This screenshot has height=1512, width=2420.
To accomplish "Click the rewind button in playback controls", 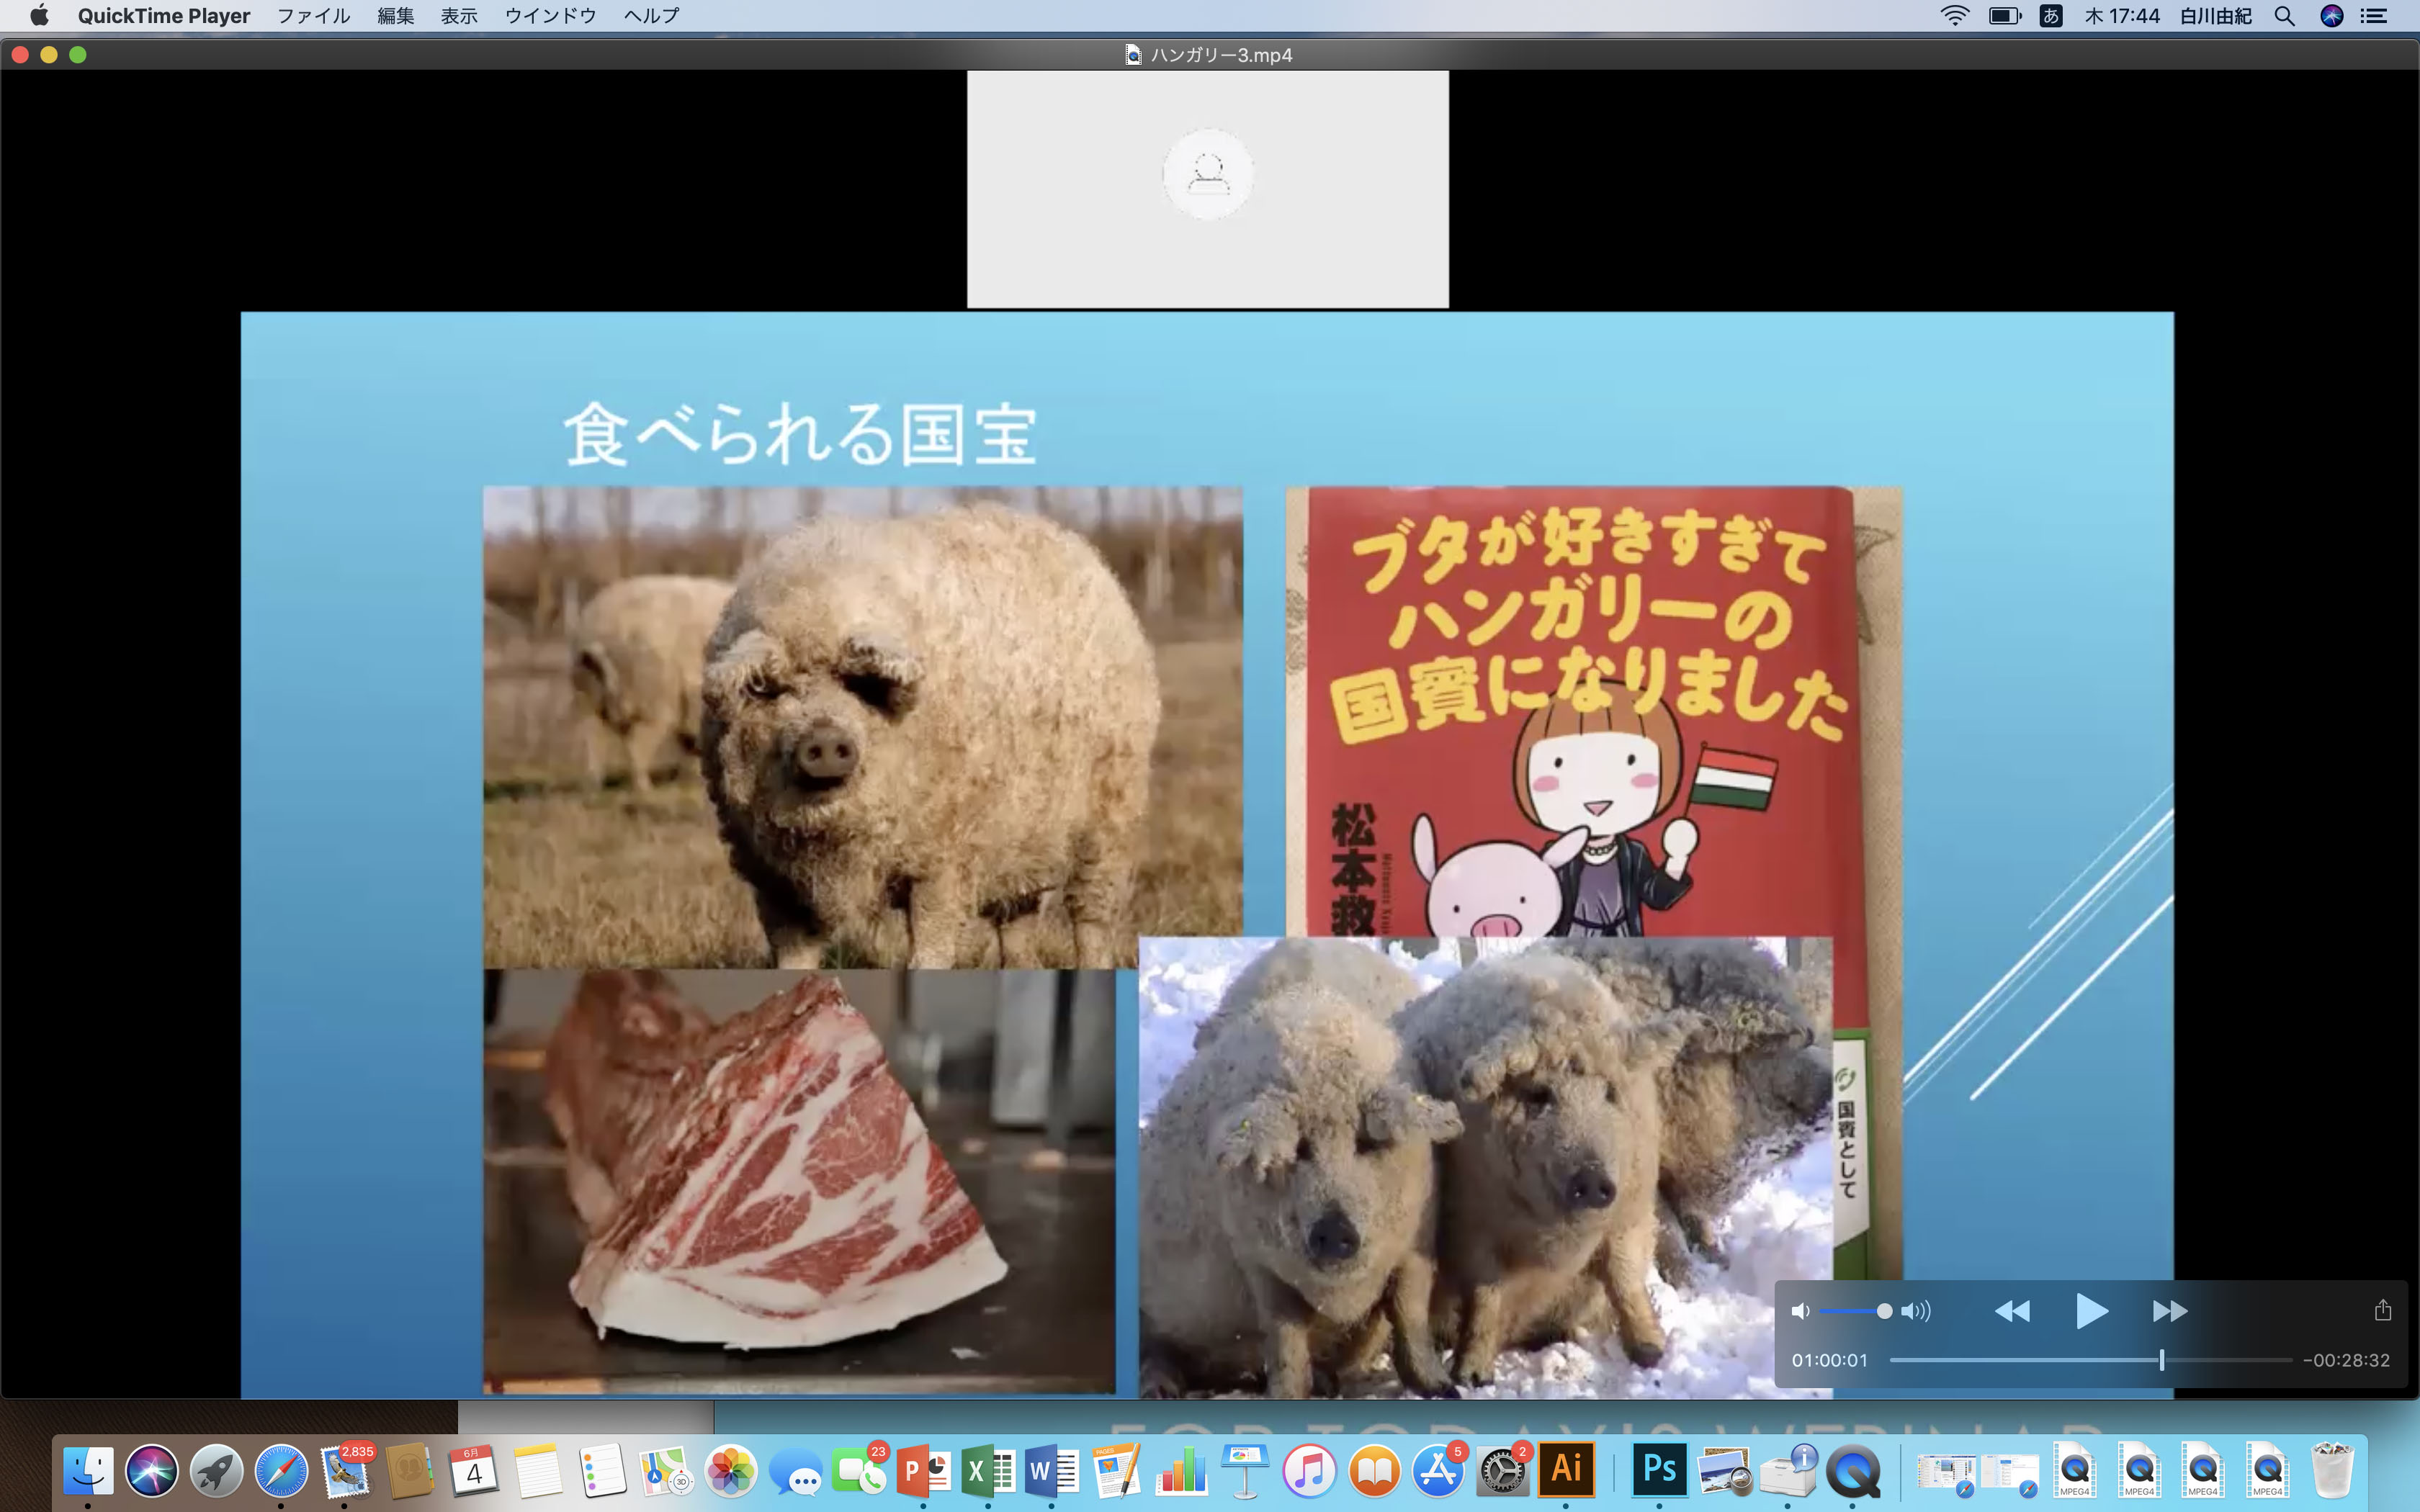I will (x=2012, y=1311).
